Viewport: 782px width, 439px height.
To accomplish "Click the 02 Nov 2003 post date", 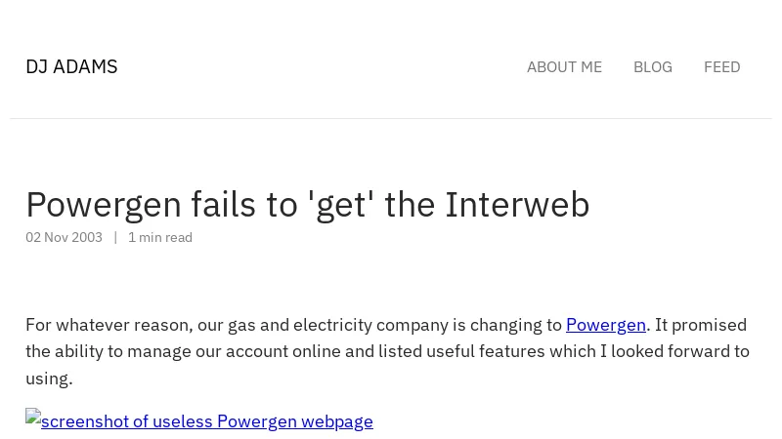I will click(x=64, y=237).
